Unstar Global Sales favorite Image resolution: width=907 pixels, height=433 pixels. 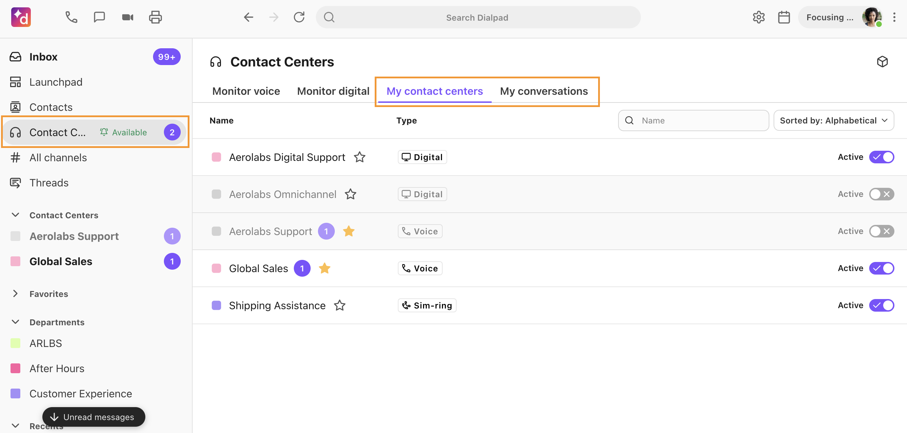(324, 268)
